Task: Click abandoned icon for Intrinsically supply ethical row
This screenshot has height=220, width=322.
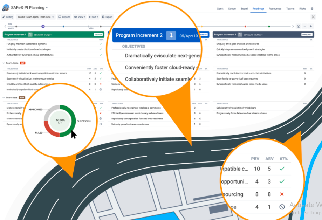Action: (101, 90)
